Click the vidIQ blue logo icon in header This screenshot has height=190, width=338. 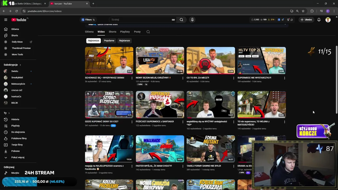pyautogui.click(x=279, y=20)
